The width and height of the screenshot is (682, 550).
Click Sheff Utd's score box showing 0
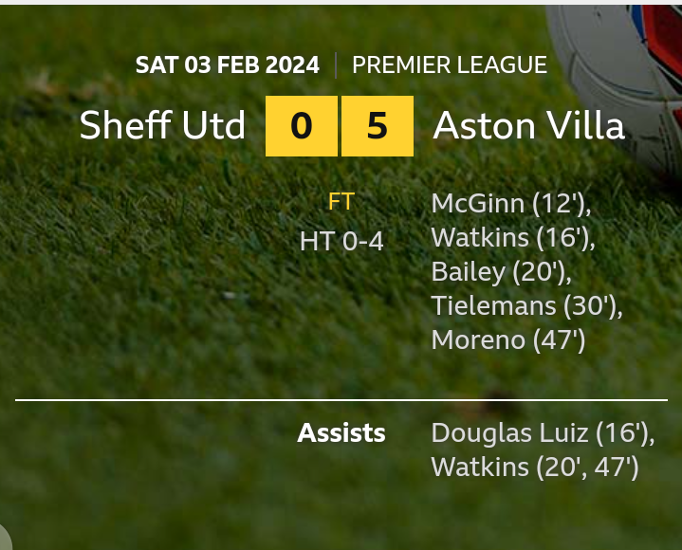(x=301, y=125)
